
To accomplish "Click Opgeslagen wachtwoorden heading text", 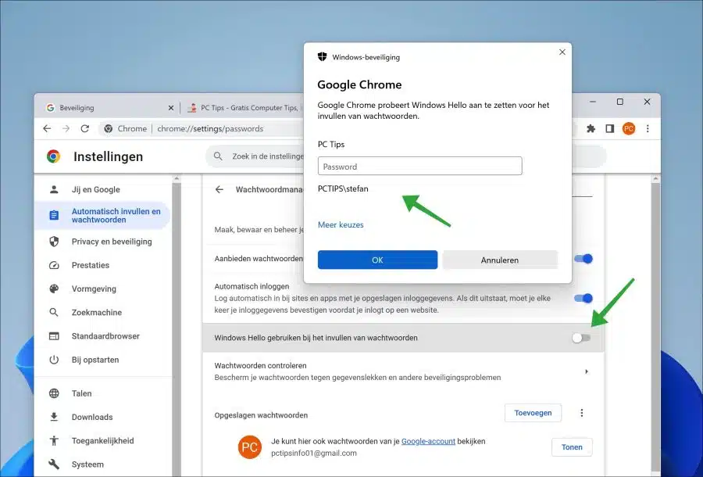I will pos(261,415).
